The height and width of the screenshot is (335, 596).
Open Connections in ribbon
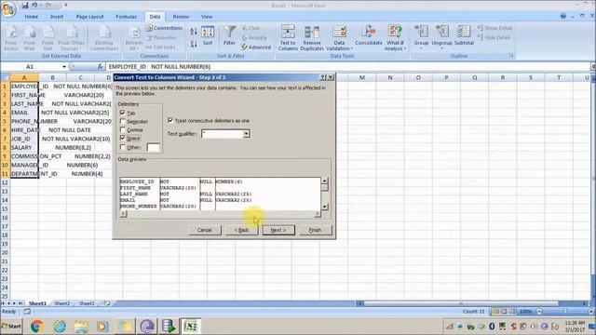click(x=164, y=28)
